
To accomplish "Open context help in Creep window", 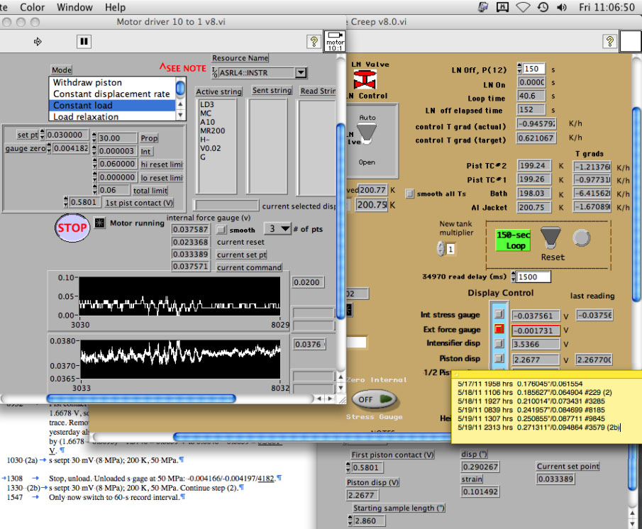I will (609, 42).
